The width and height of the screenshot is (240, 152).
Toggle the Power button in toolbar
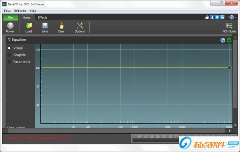pyautogui.click(x=10, y=28)
